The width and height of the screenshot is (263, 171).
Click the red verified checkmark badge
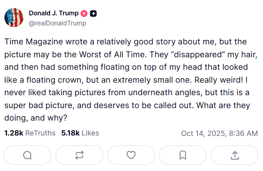(x=84, y=13)
